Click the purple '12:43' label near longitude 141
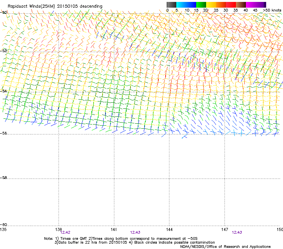The width and height of the screenshot is (283, 249). click(x=135, y=233)
